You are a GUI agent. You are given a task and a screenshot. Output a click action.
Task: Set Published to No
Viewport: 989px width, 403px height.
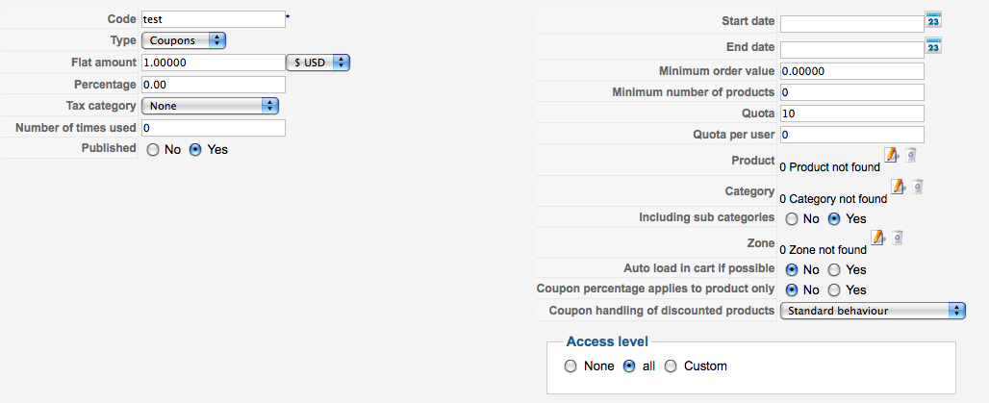point(152,150)
